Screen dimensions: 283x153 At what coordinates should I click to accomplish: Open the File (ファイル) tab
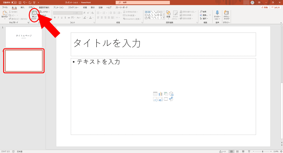pyautogui.click(x=5, y=7)
